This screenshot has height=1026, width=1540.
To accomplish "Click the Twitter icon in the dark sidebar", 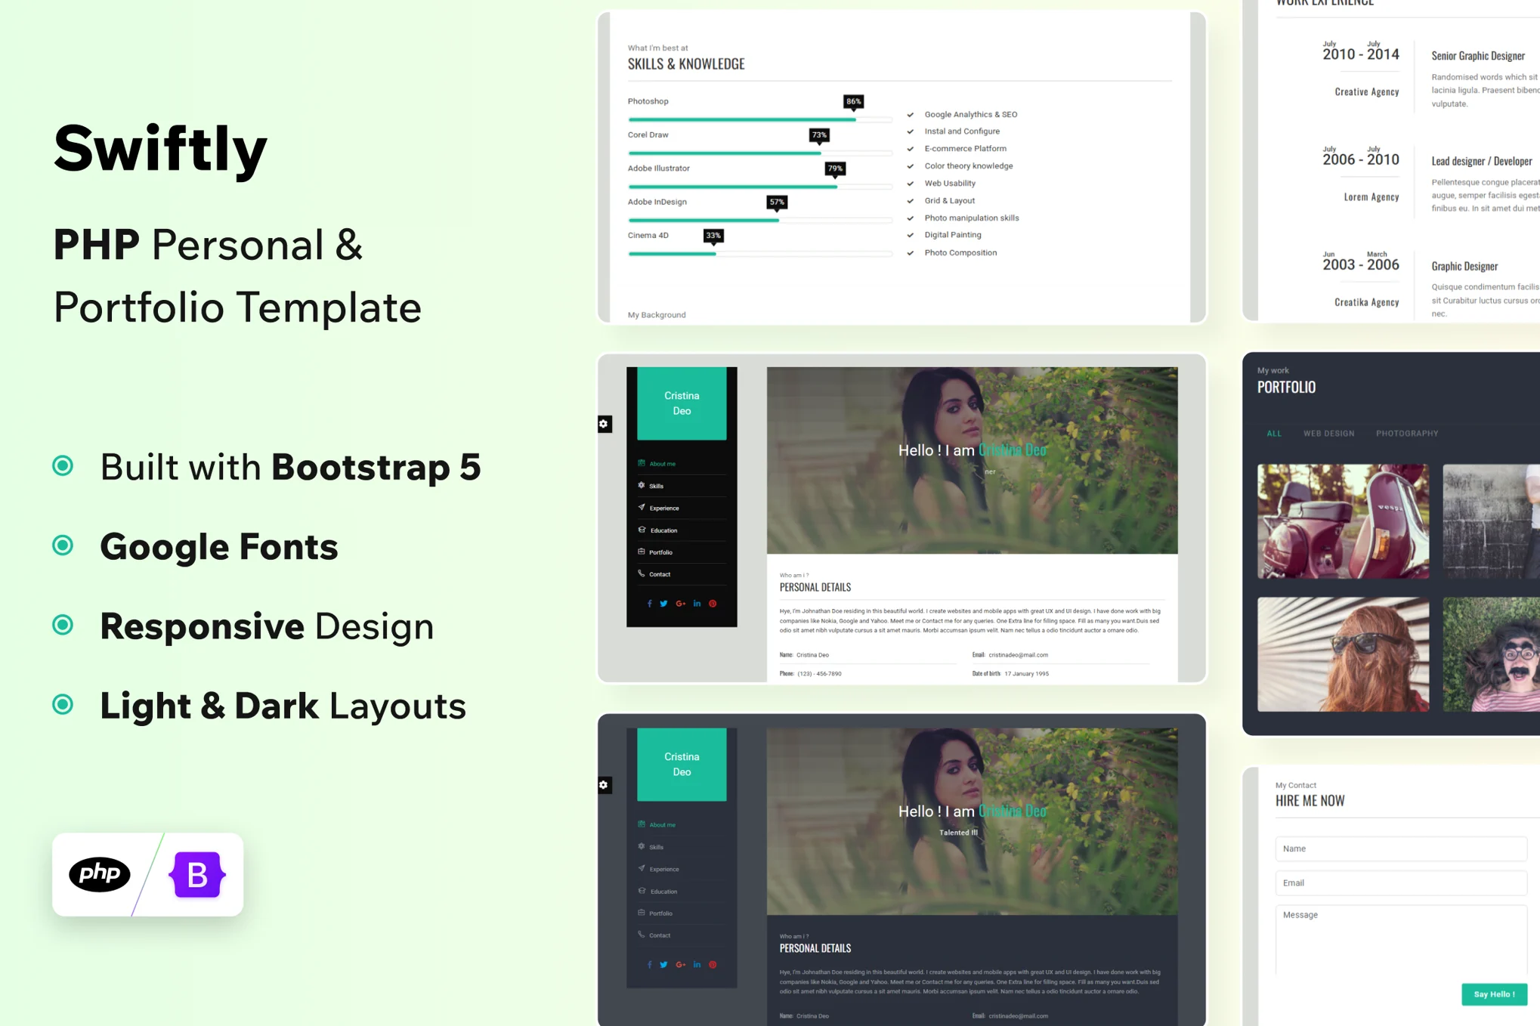I will click(x=663, y=965).
